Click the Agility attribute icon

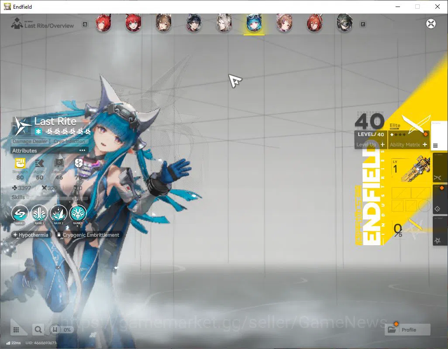pyautogui.click(x=39, y=163)
